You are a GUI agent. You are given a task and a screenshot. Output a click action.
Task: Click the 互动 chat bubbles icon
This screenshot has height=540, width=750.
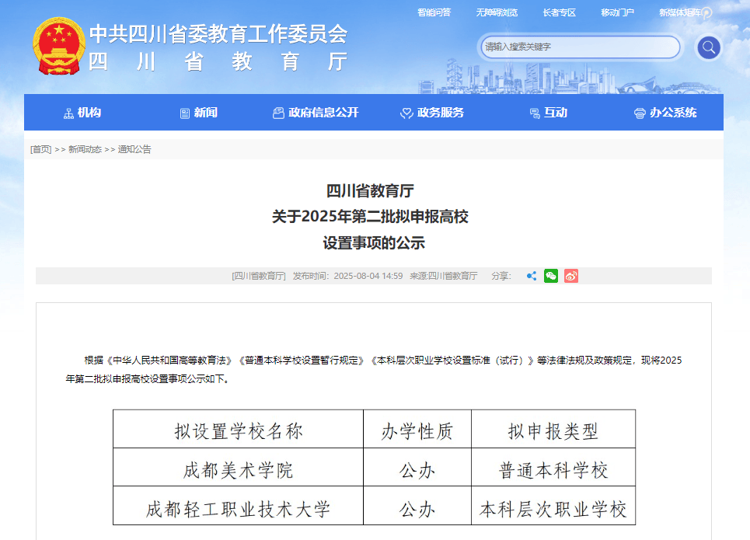[535, 113]
